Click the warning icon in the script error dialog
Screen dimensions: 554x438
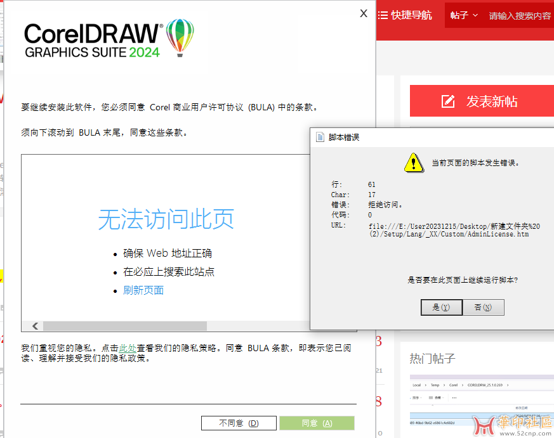coord(414,163)
